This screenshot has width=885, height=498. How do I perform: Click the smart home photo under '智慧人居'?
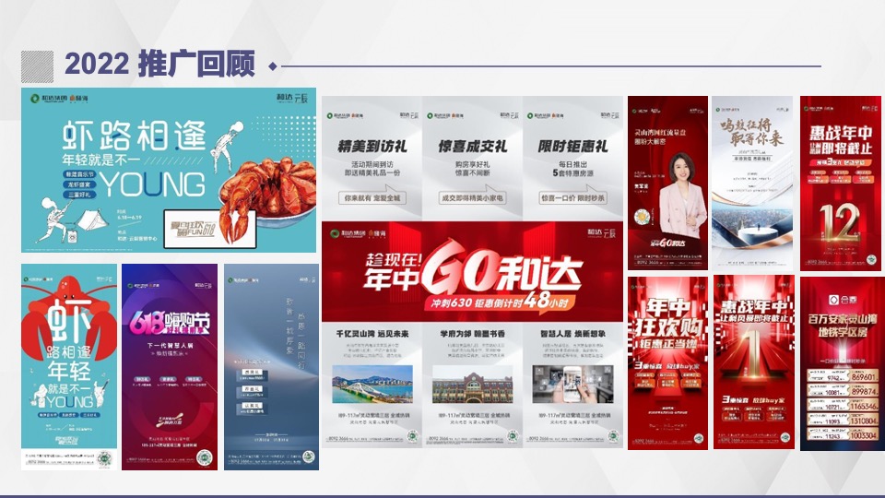(x=572, y=385)
